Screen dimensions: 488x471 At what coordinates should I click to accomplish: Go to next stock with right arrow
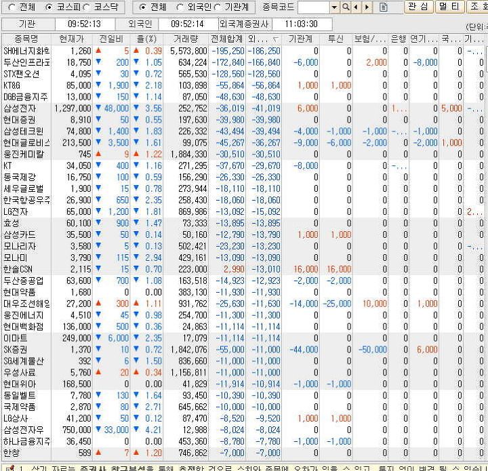click(x=367, y=7)
